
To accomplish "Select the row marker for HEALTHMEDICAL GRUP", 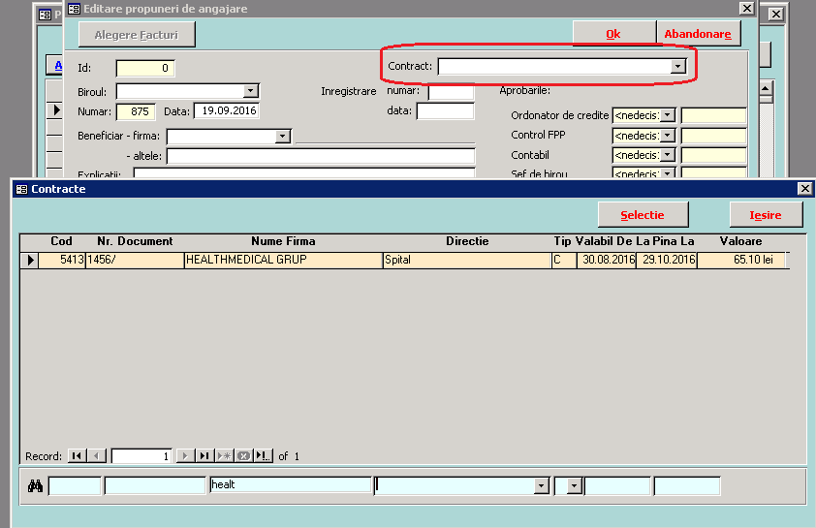I will coord(30,260).
